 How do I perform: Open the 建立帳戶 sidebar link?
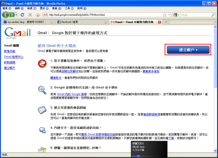click(x=9, y=68)
